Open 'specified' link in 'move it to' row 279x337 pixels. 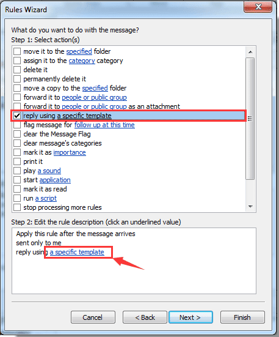pos(79,51)
